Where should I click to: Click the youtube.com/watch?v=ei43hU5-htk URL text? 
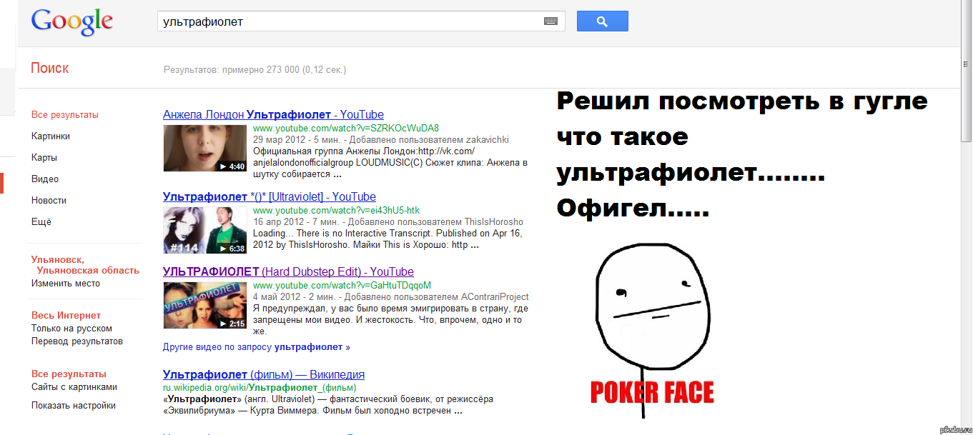(337, 211)
